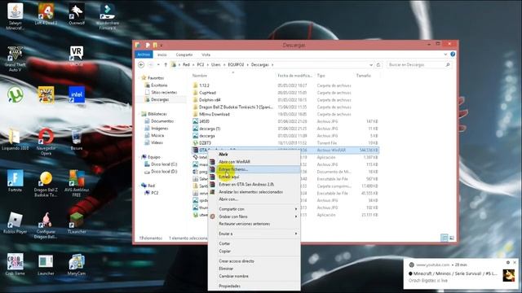The width and height of the screenshot is (522, 293).
Task: Open recent locations dropdown arrow
Action: 158,65
